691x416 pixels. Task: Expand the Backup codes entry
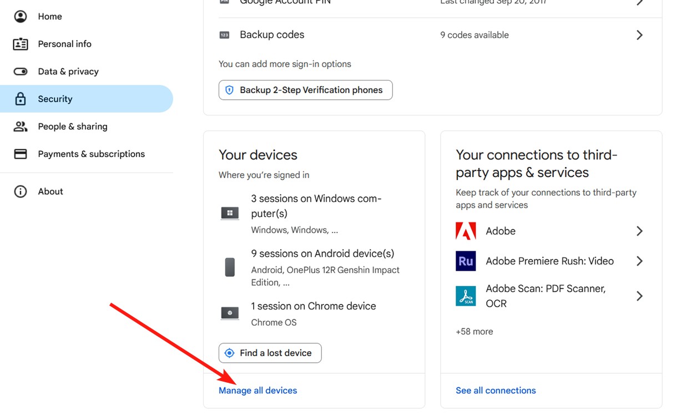[639, 34]
